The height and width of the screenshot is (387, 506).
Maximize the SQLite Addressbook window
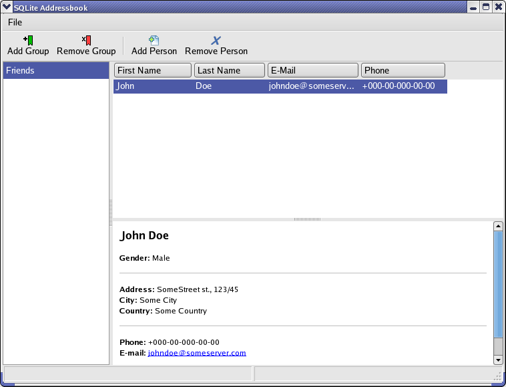pos(486,7)
